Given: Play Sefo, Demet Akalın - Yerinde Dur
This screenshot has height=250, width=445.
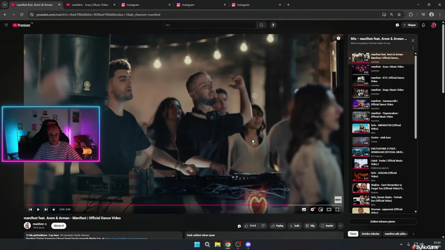Looking at the screenshot, I should click(381, 200).
